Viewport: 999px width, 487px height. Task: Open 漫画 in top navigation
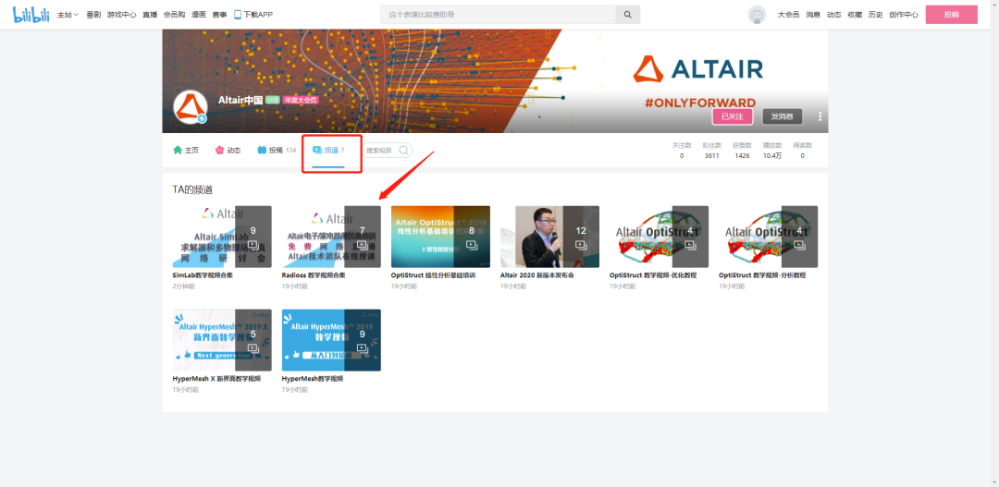199,15
